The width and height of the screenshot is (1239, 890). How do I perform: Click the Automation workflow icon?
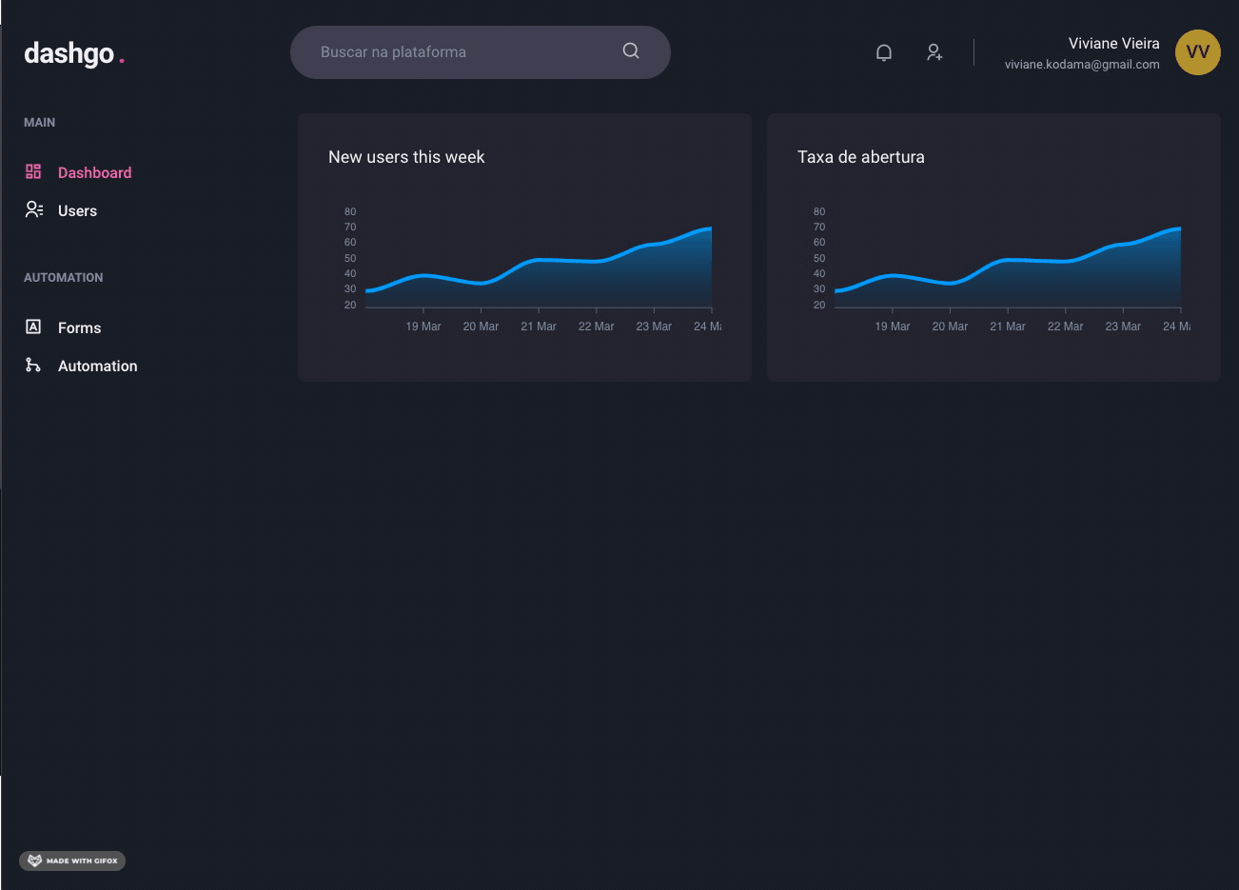point(33,365)
